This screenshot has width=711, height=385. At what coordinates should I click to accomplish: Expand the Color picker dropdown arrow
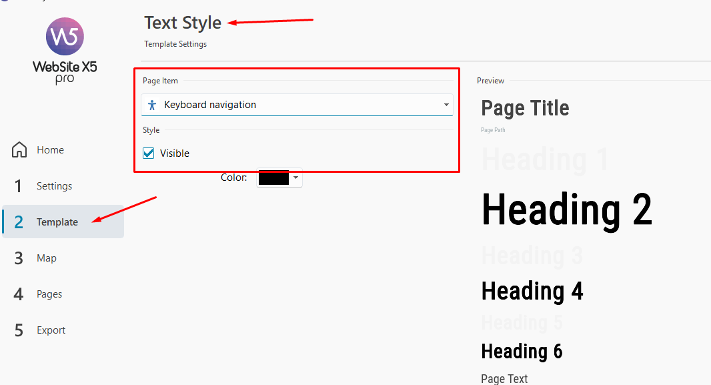(x=295, y=177)
